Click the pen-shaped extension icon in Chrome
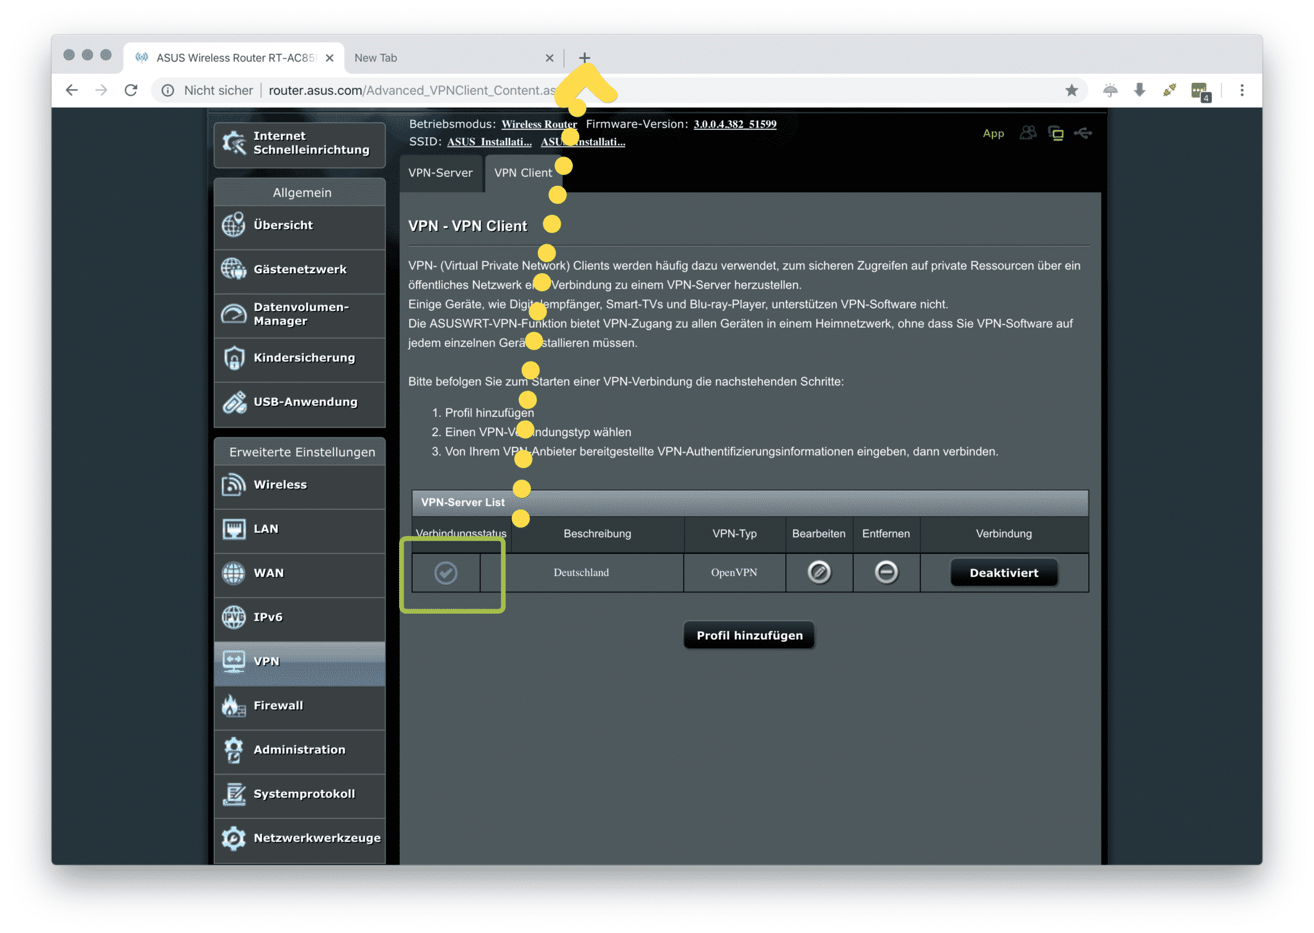The width and height of the screenshot is (1314, 933). pos(1169,90)
